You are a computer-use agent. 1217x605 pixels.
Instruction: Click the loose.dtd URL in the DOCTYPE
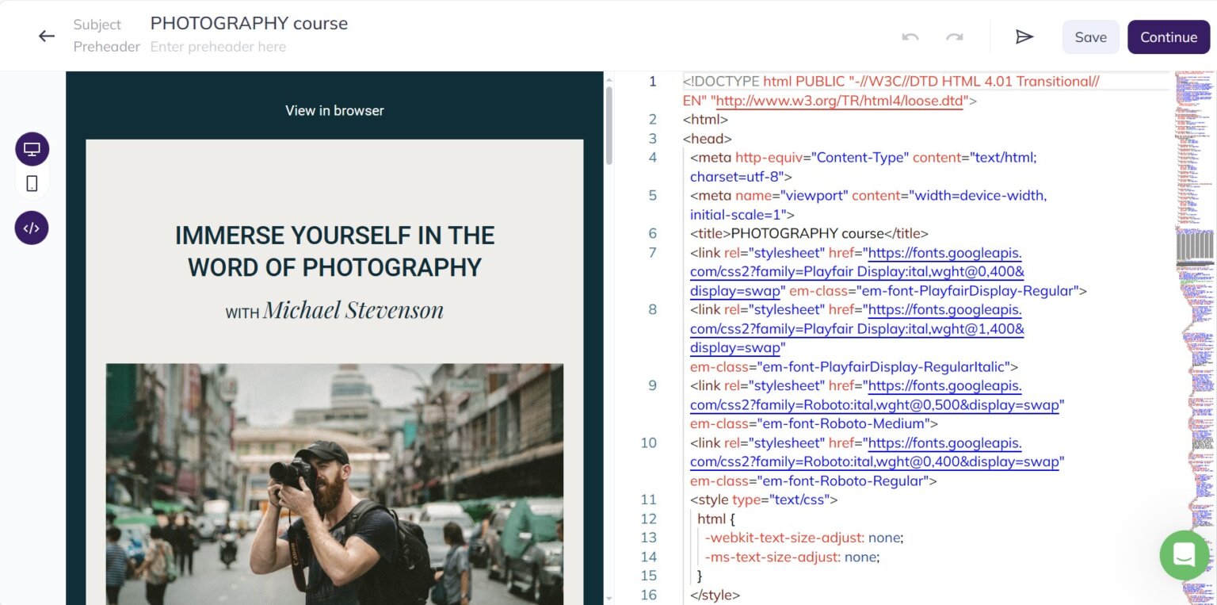839,101
